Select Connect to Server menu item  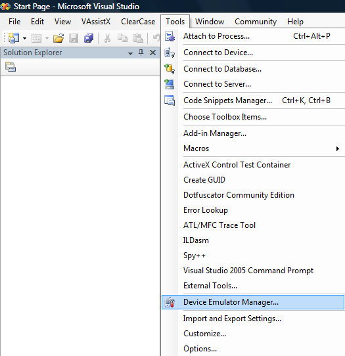253,84
